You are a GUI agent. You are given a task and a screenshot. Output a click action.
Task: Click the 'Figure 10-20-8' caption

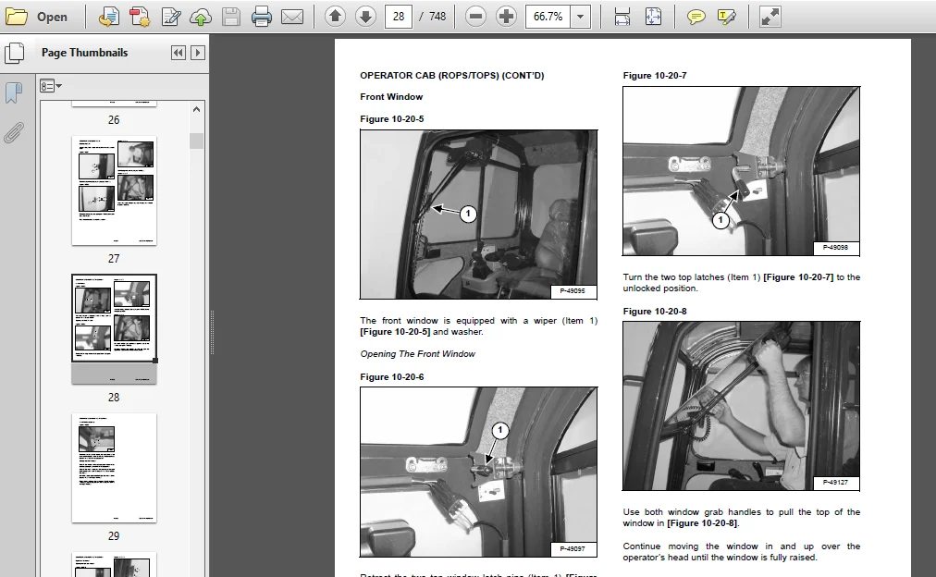click(x=654, y=311)
